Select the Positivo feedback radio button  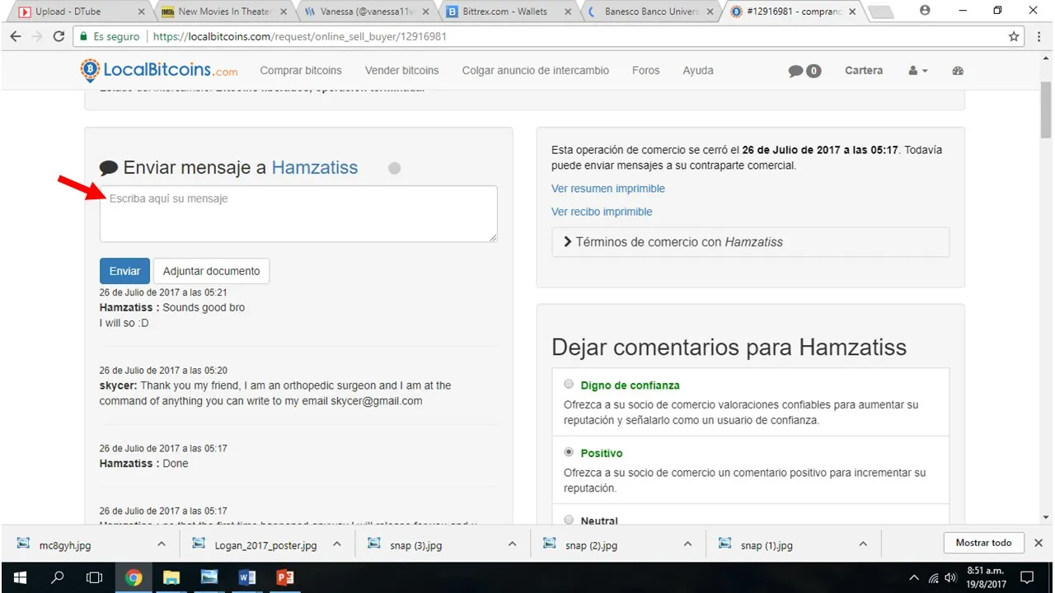569,452
